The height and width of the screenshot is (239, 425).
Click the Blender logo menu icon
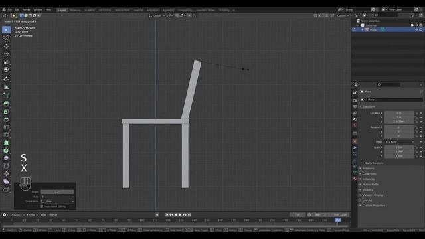(x=4, y=9)
